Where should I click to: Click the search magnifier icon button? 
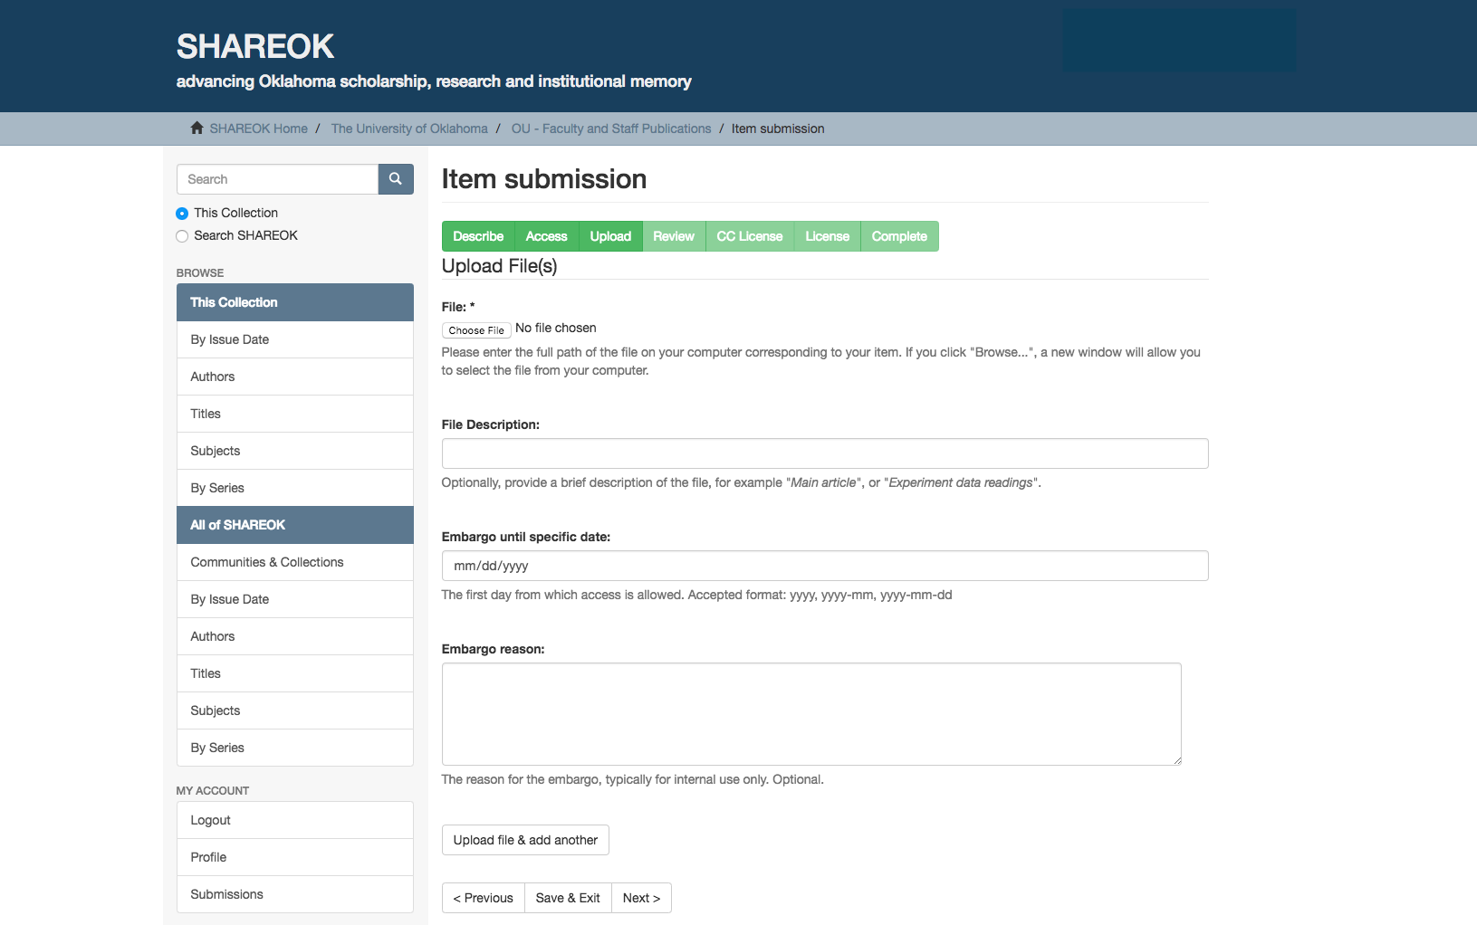point(395,179)
